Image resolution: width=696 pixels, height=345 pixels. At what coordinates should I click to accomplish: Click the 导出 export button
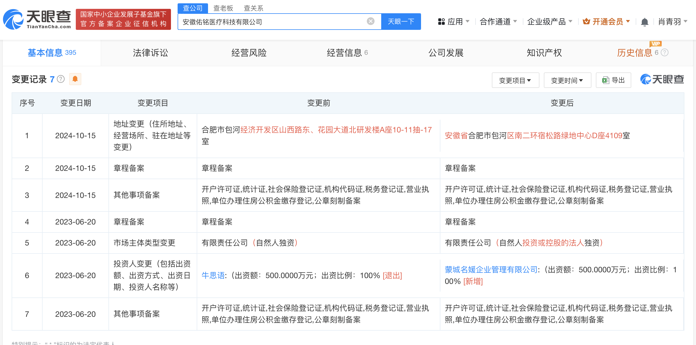[613, 80]
